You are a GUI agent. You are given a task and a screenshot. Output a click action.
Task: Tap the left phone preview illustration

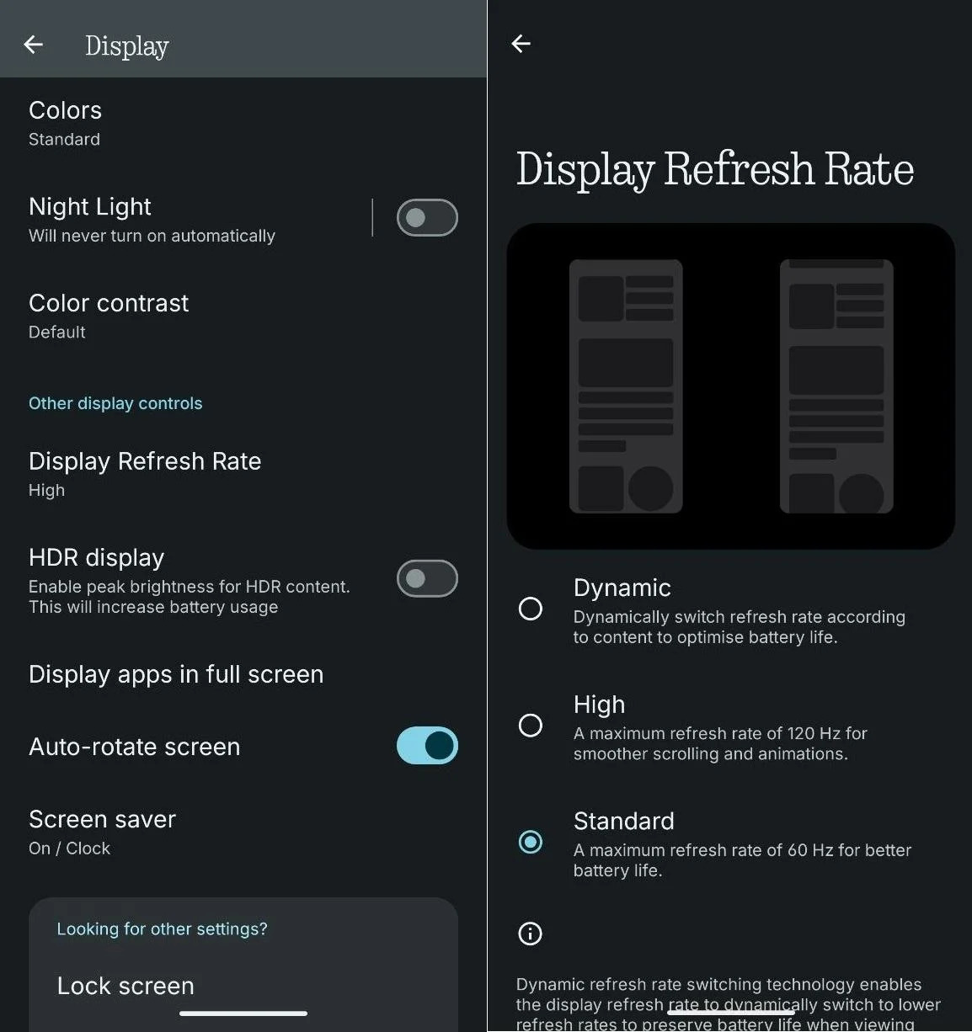point(626,386)
